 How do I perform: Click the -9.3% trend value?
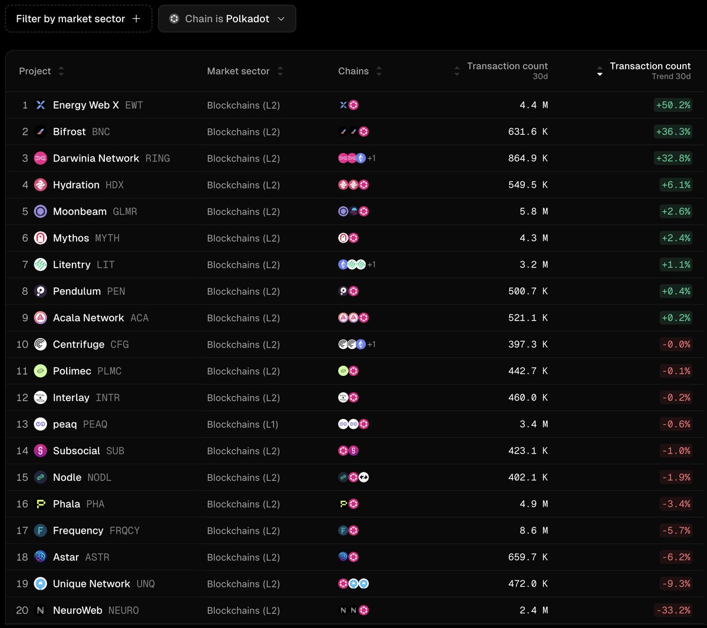676,584
